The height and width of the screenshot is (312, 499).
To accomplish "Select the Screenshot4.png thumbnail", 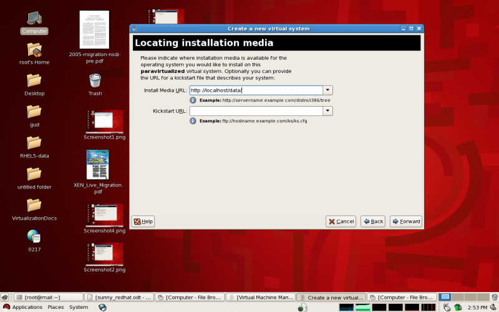I will point(104,215).
